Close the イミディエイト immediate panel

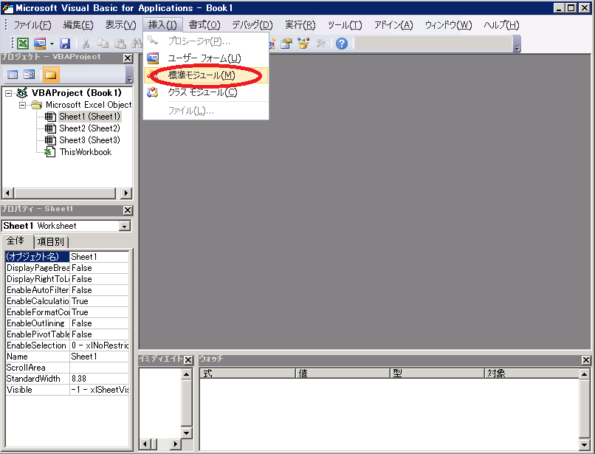[188, 360]
